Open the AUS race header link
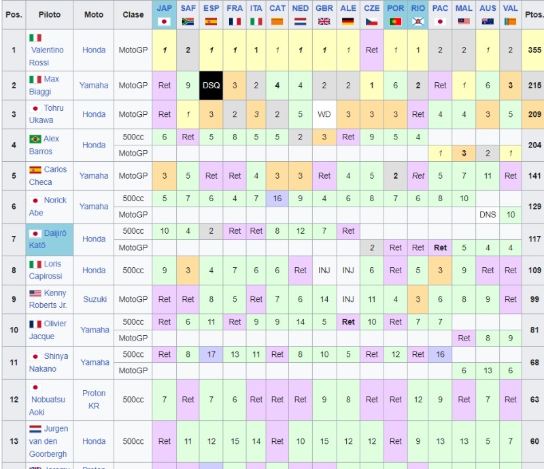 point(488,8)
